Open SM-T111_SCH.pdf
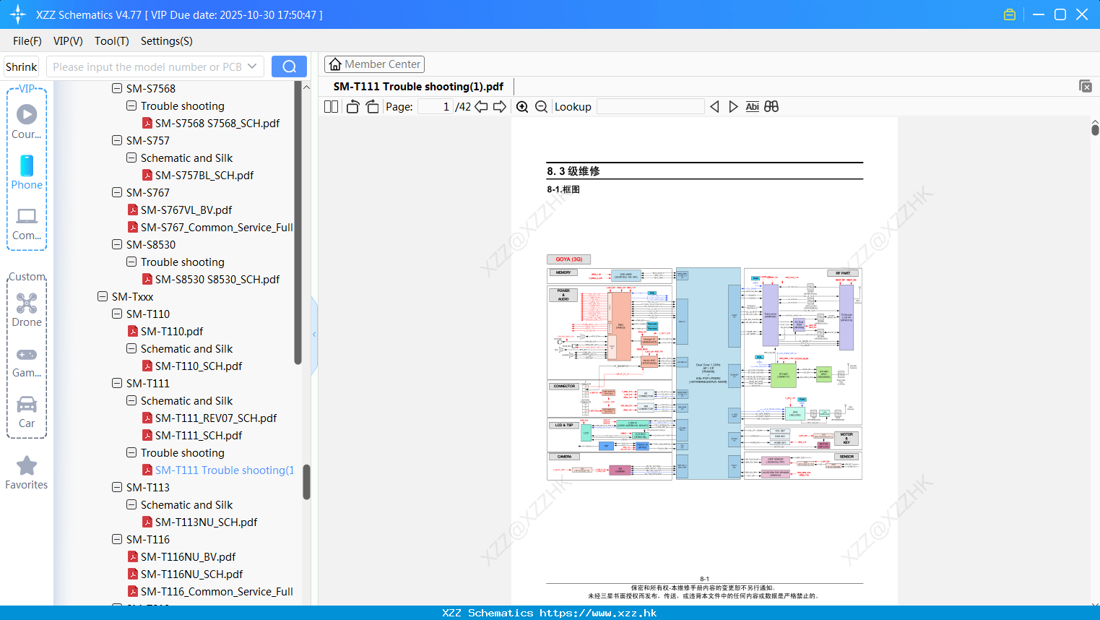Image resolution: width=1100 pixels, height=620 pixels. [199, 435]
